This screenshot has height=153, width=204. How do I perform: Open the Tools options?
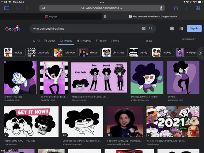click(x=149, y=41)
